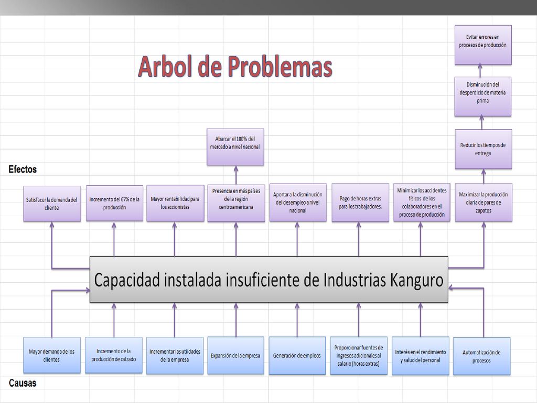This screenshot has width=537, height=403.
Task: Click the 'Mayor rentabilidad para los accionistas' box
Action: tap(175, 203)
